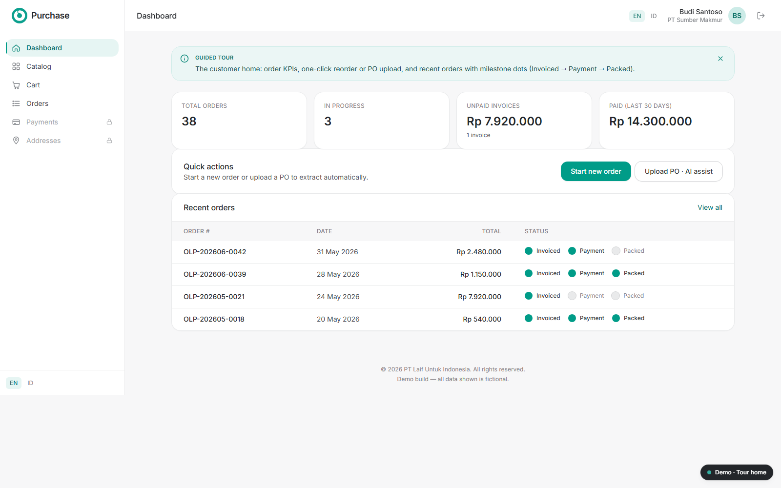The image size is (781, 488).
Task: Click Upload PO · AI assist button
Action: tap(678, 171)
